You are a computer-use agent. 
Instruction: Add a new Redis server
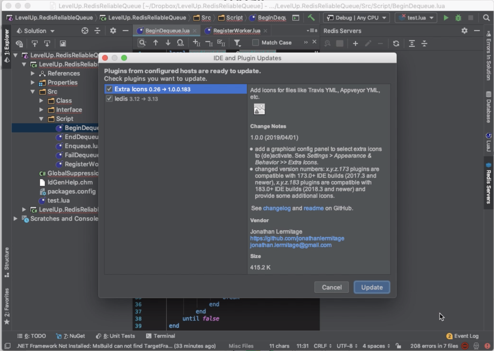coord(355,43)
